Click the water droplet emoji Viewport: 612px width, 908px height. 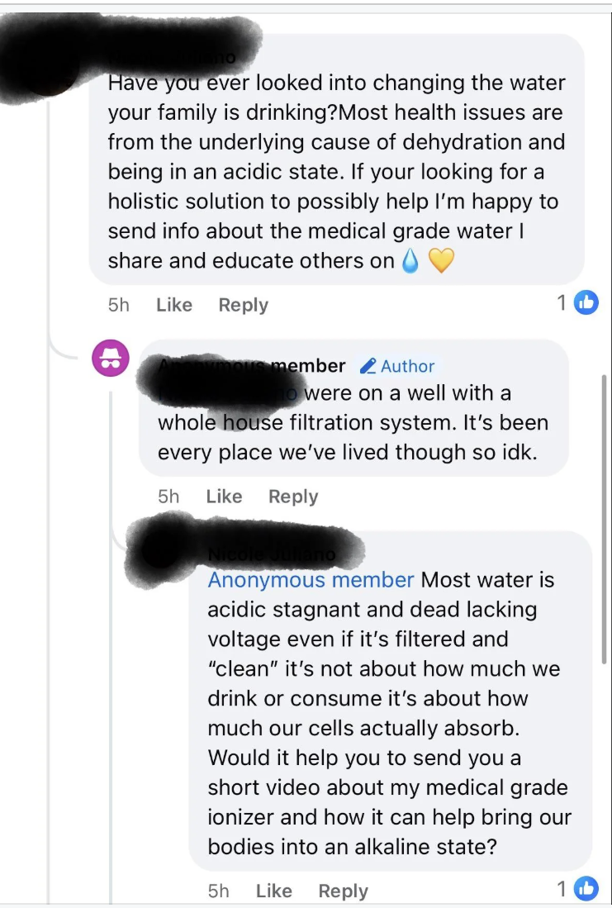tap(410, 261)
